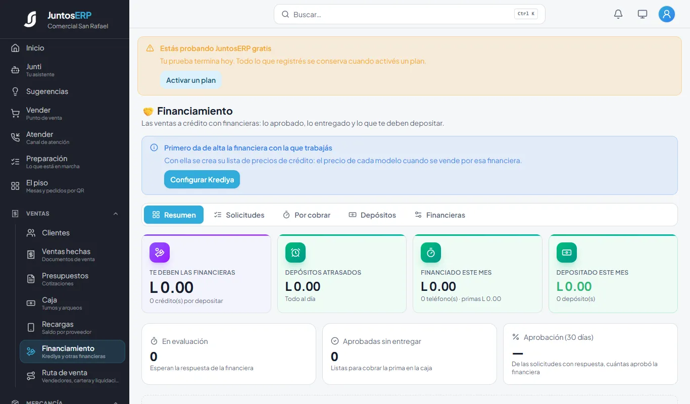Click the Activar un plan button

[x=191, y=80]
